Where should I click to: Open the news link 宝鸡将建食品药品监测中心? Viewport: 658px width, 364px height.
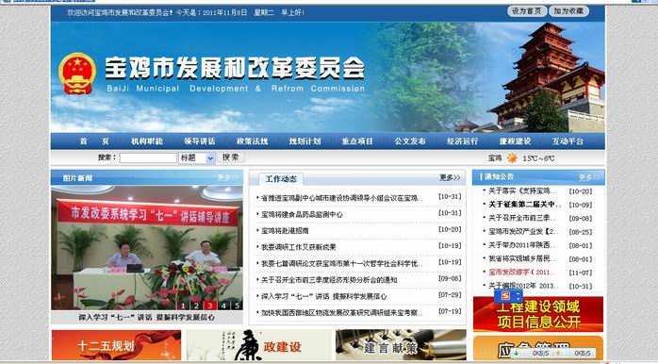coord(302,214)
